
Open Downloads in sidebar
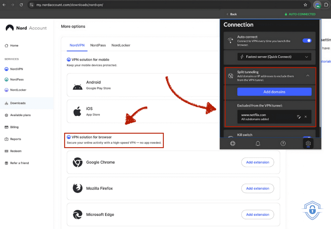[27, 103]
